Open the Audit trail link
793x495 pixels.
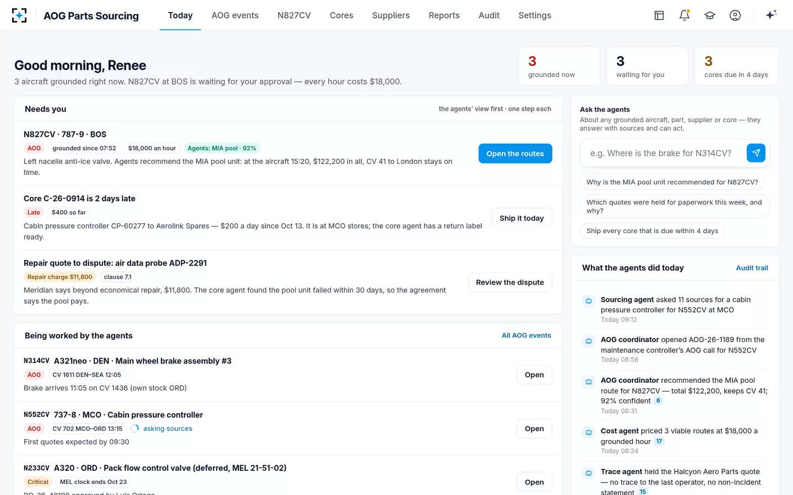coord(752,268)
